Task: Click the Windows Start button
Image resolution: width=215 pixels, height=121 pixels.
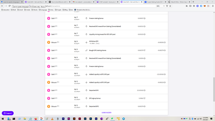Action: click(x=3, y=119)
